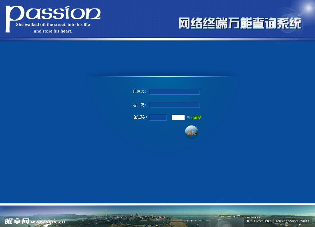Click the 验证码： label text
315x227 pixels.
[140, 117]
